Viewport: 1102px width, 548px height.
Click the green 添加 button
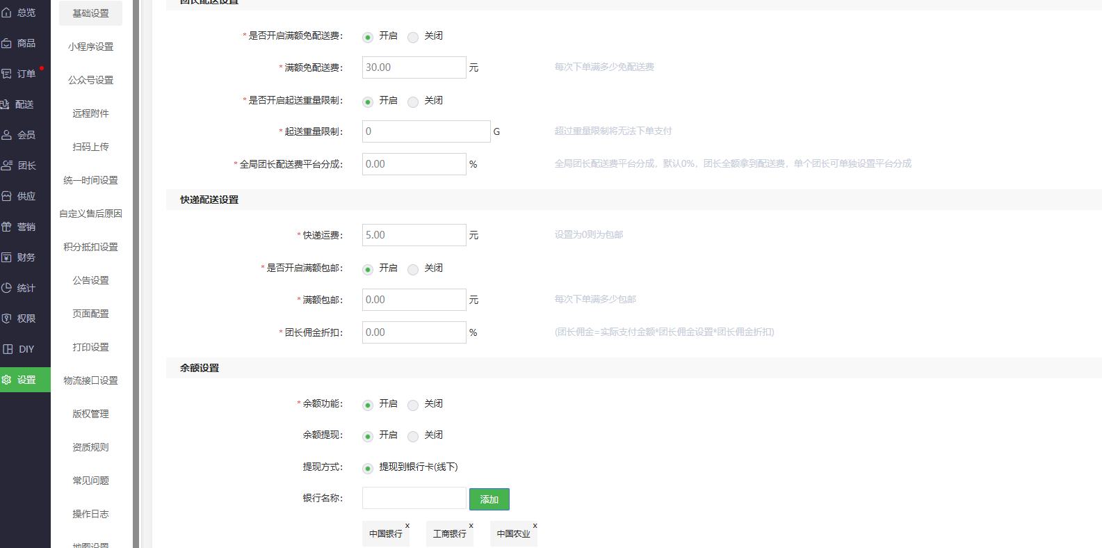coord(489,499)
